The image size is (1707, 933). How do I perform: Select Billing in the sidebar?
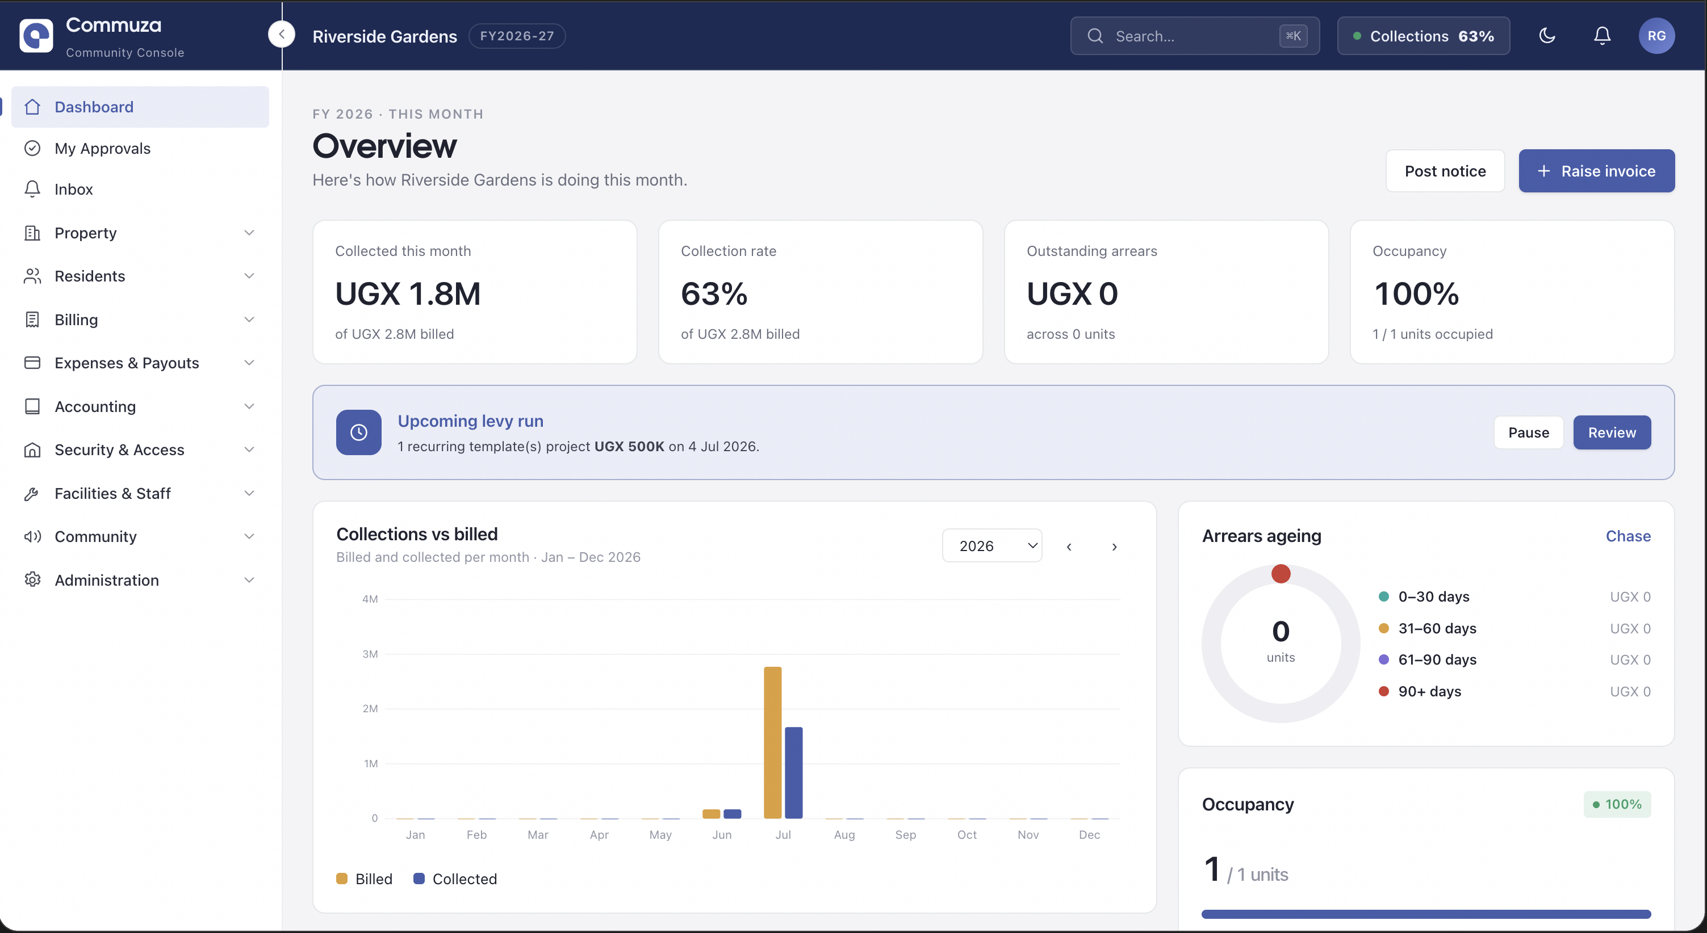[x=140, y=319]
